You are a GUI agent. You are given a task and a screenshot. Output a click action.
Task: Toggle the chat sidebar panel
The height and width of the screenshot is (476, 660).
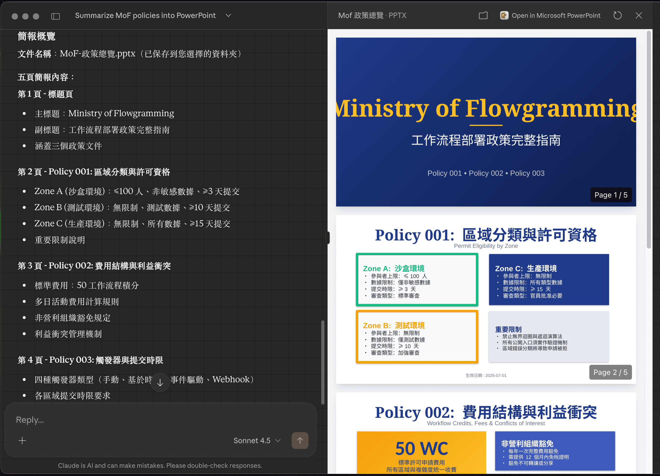click(55, 16)
